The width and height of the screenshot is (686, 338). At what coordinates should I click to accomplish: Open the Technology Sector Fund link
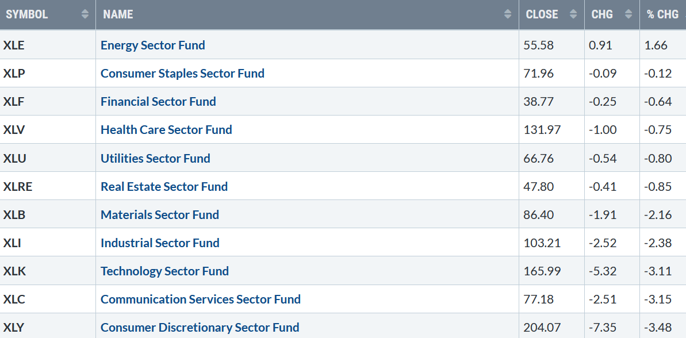point(164,271)
